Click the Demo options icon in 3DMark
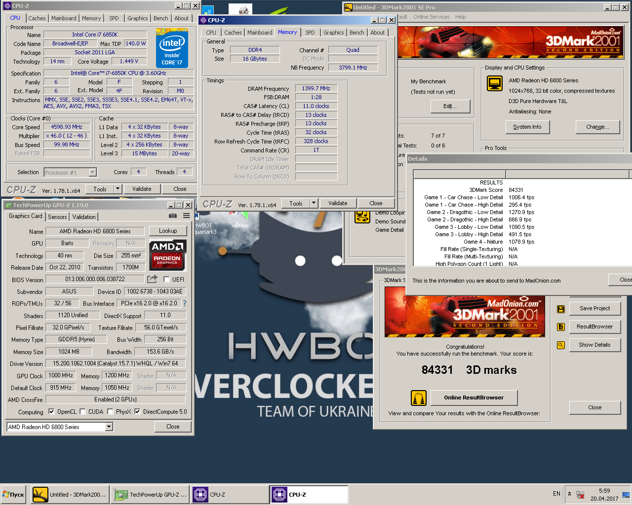This screenshot has width=632, height=505. click(x=362, y=216)
